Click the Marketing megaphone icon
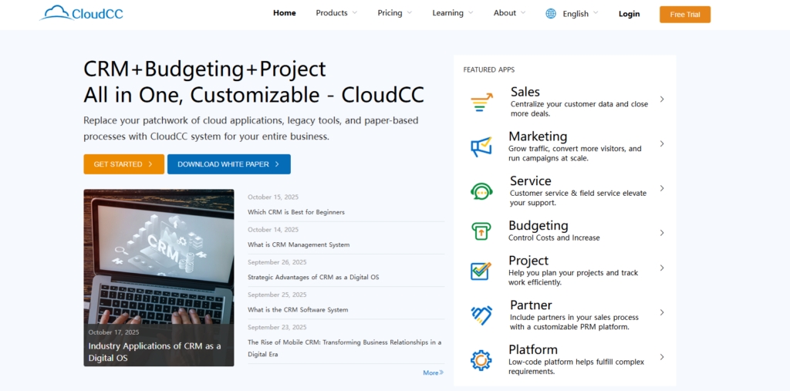Image resolution: width=790 pixels, height=391 pixels. (x=481, y=147)
